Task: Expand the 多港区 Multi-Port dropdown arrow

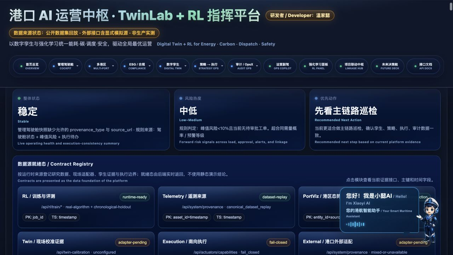Action: [113, 66]
